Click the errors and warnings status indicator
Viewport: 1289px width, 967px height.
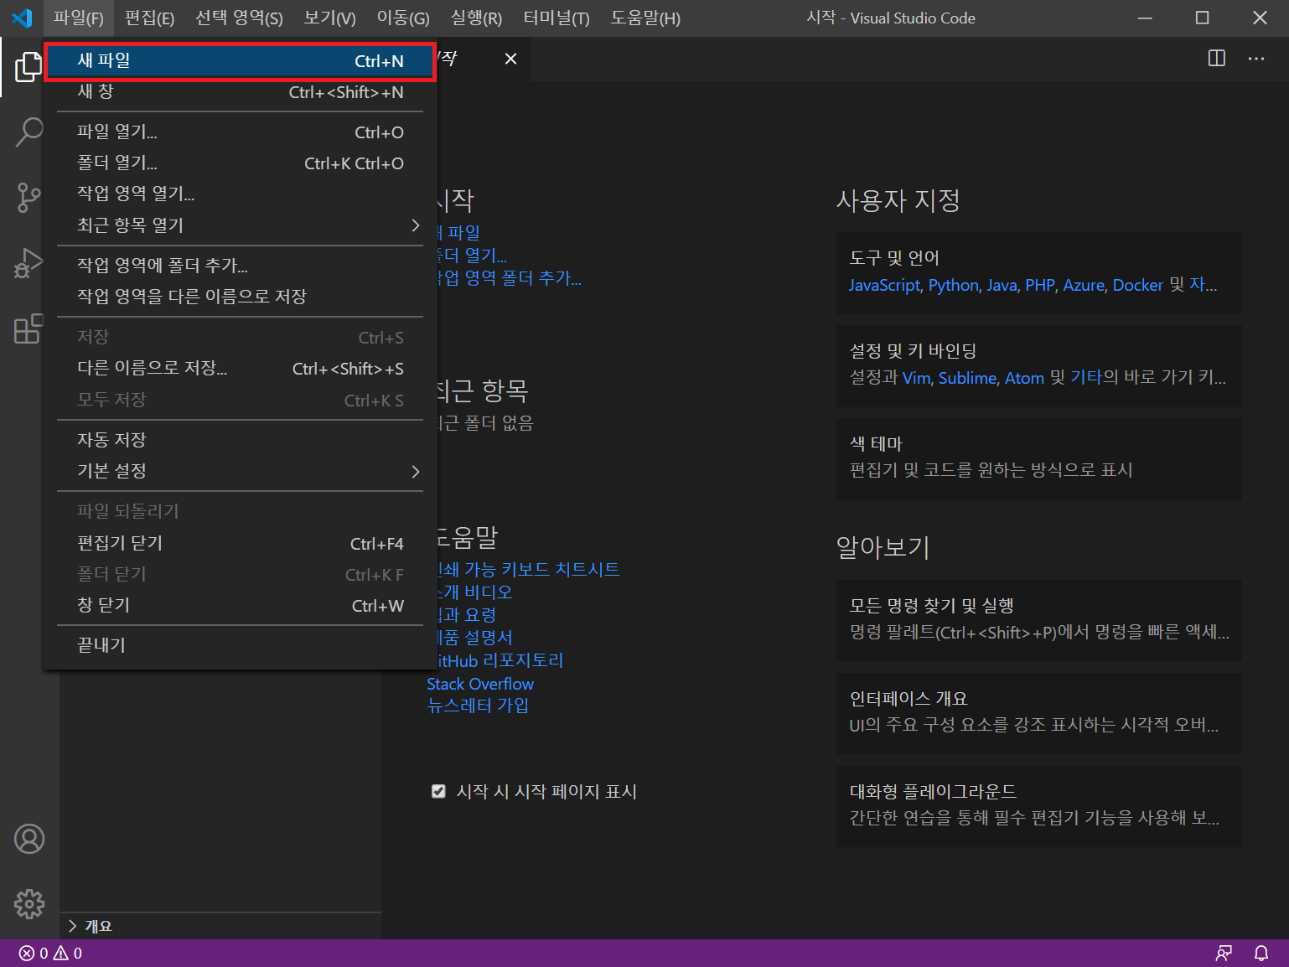click(50, 953)
